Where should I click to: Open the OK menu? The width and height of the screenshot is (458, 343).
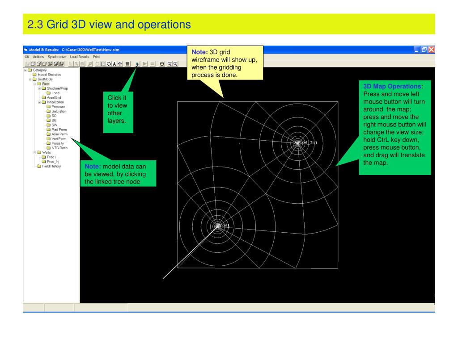tap(27, 57)
